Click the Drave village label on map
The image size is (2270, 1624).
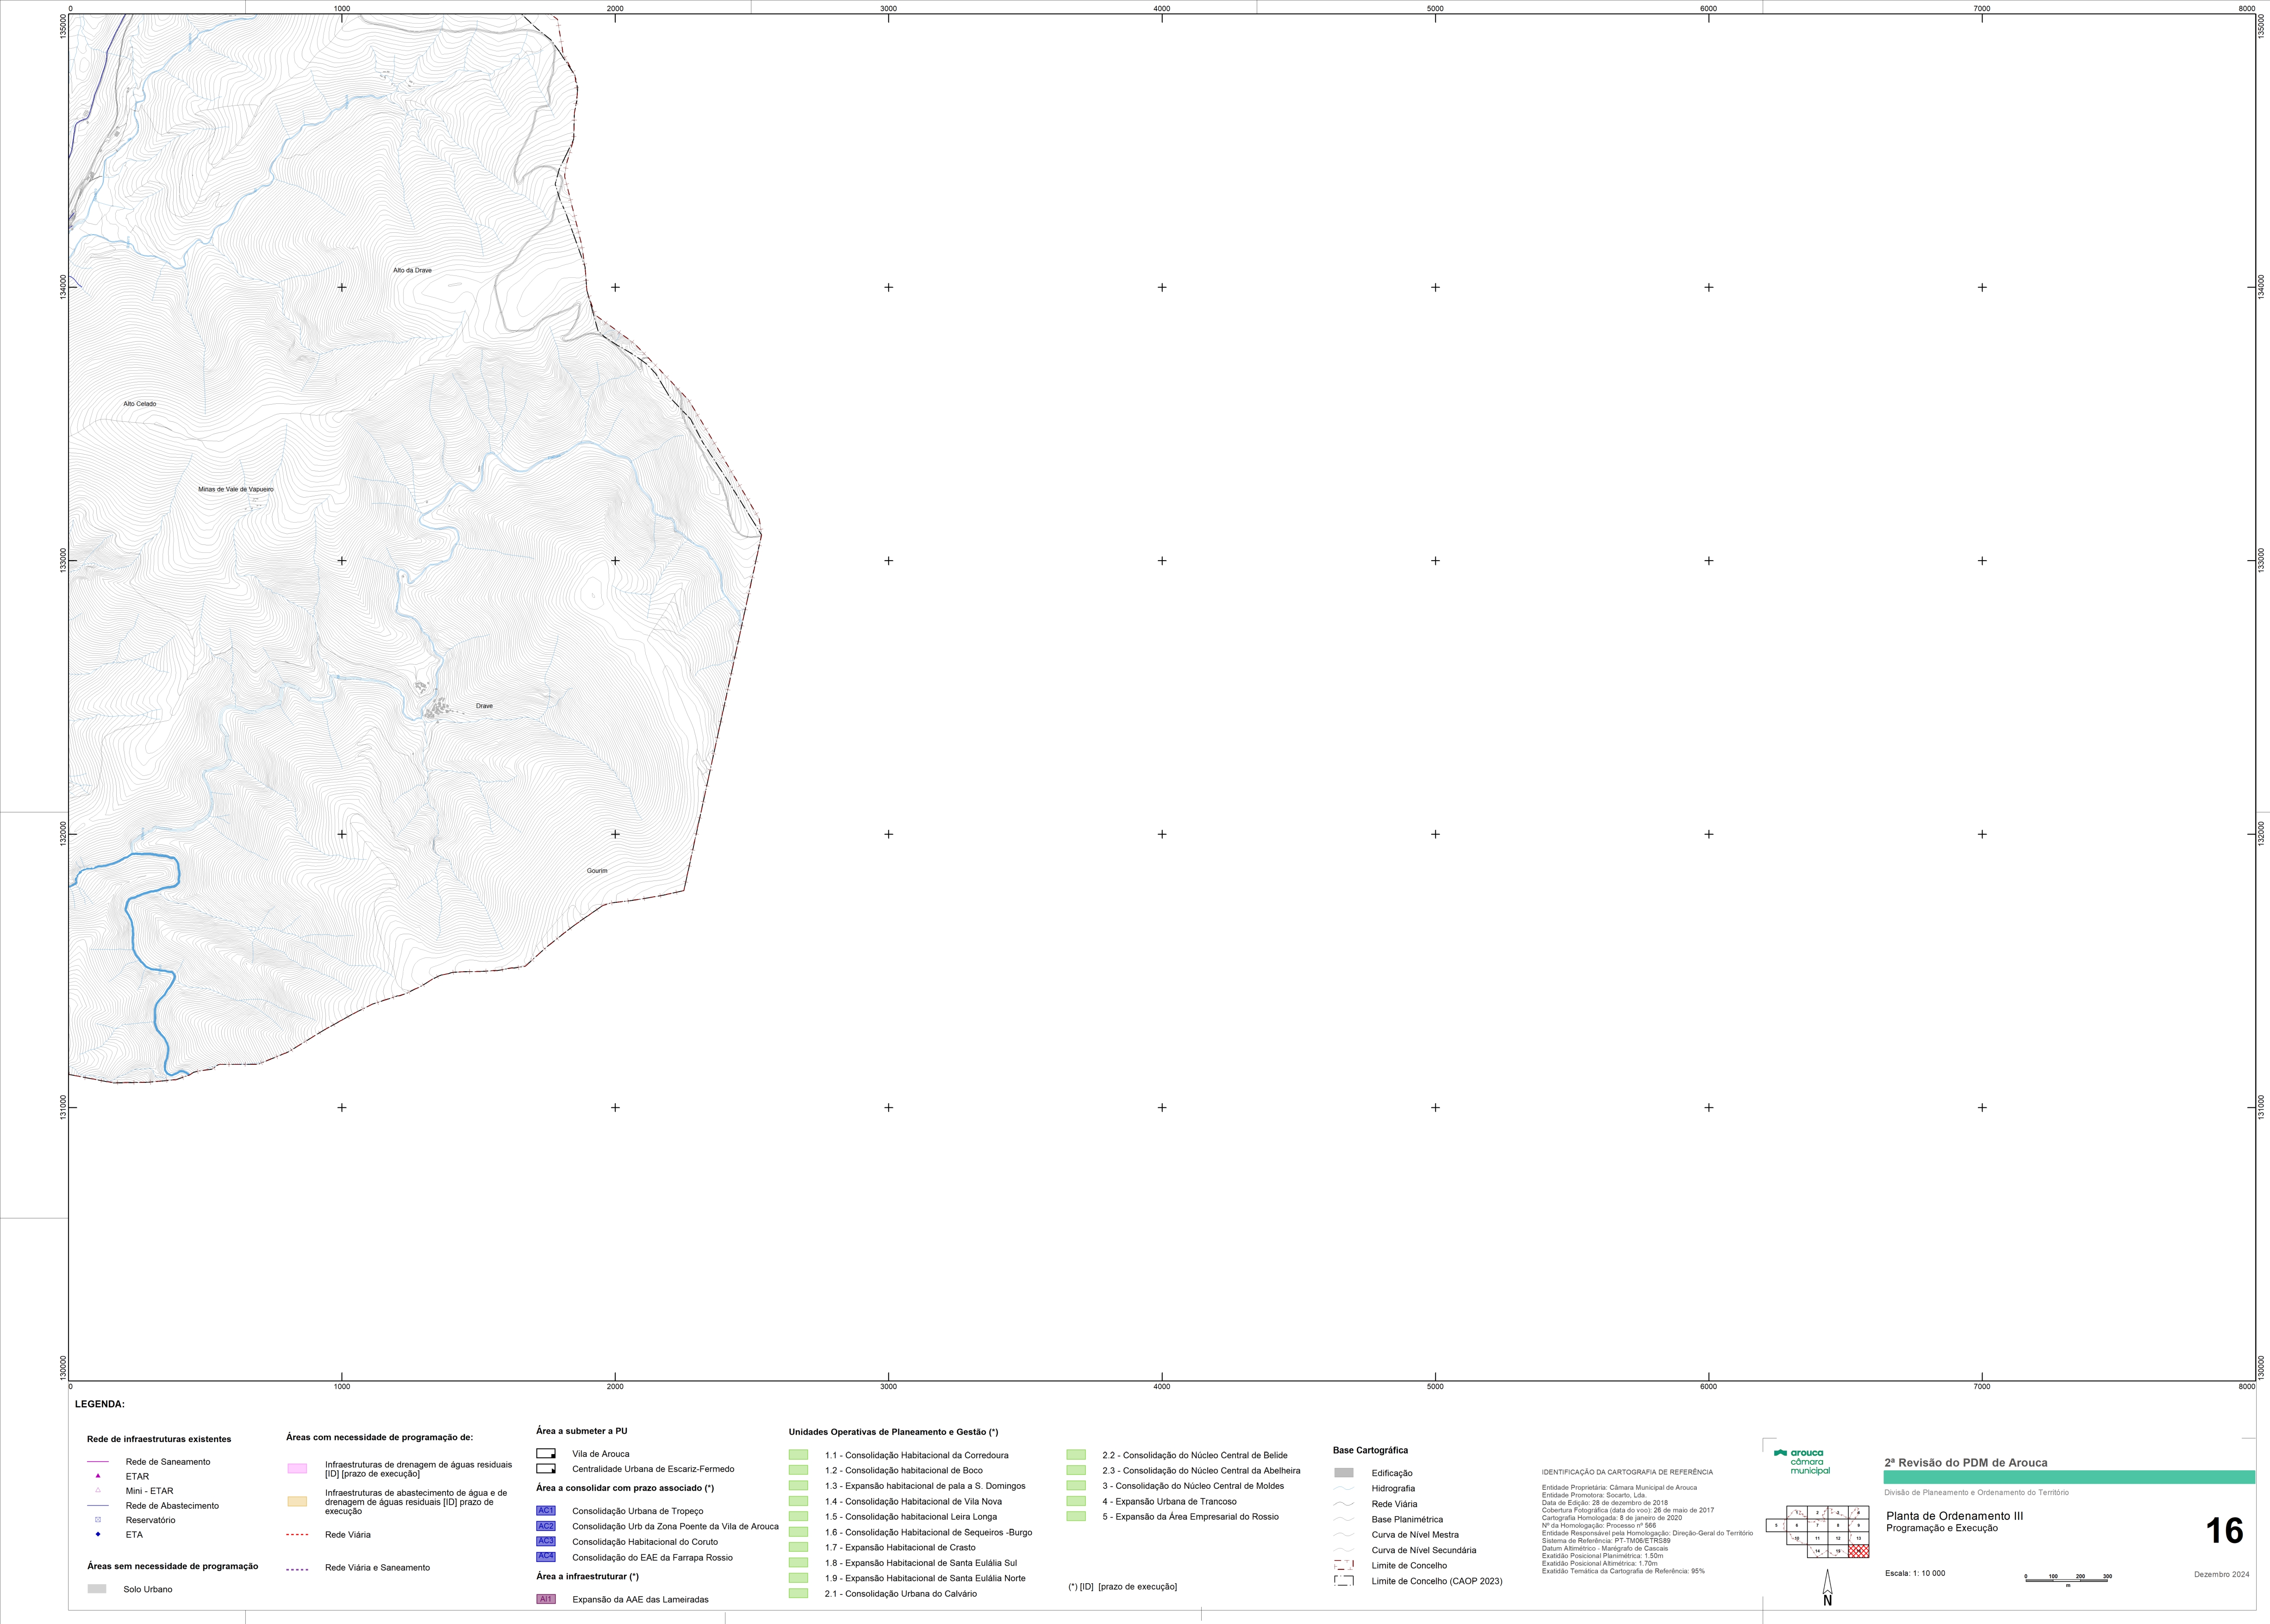click(x=484, y=706)
